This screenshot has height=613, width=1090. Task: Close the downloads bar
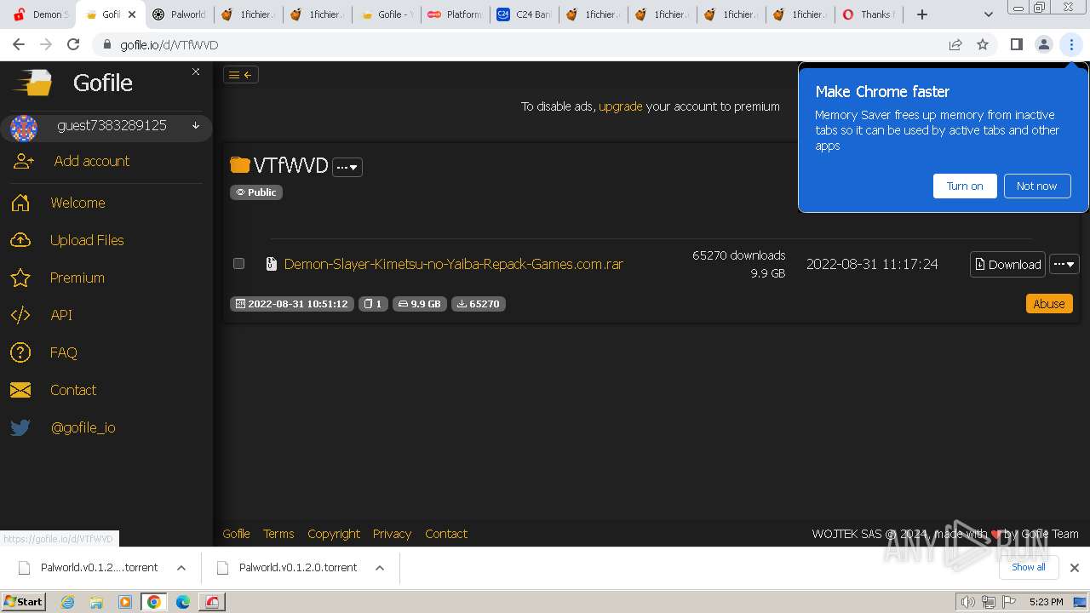(x=1075, y=568)
